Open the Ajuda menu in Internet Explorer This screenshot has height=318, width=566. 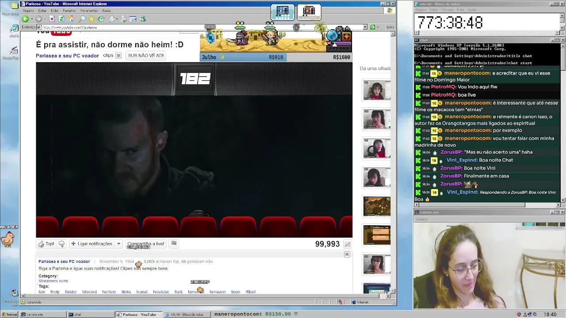107,11
